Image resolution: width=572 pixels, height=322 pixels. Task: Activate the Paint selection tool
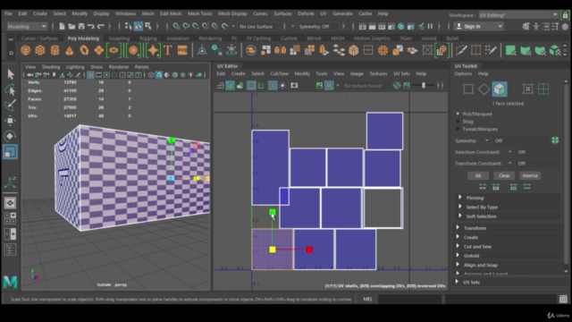10,106
